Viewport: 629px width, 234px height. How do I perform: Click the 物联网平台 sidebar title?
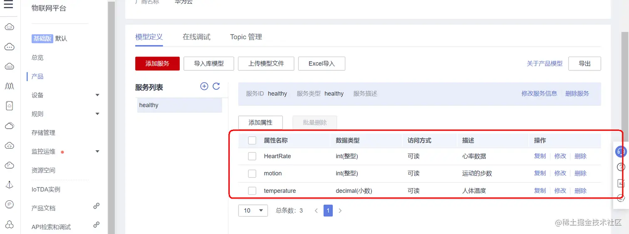pyautogui.click(x=49, y=8)
